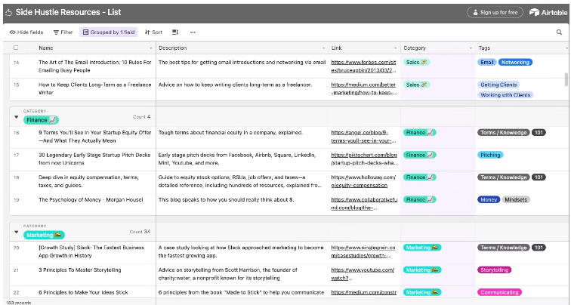Open the Filter option
571x305 pixels.
click(x=63, y=32)
